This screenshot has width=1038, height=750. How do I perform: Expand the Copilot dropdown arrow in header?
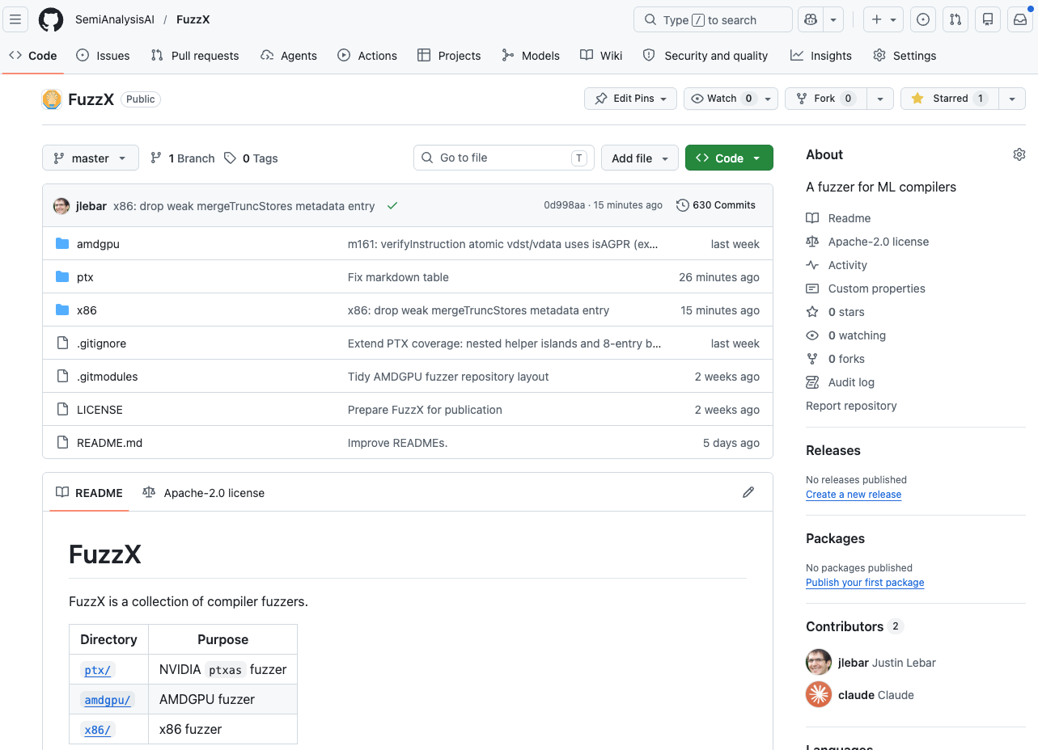pos(834,19)
